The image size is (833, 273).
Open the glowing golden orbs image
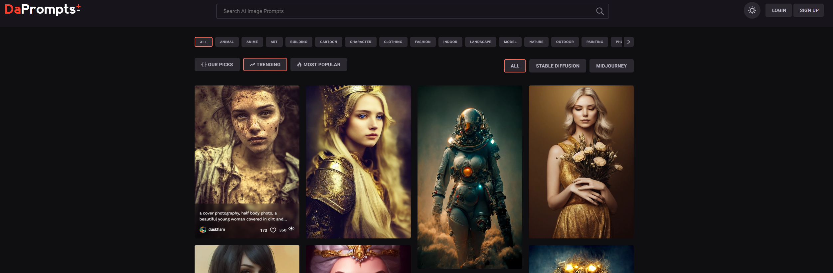pos(581,259)
